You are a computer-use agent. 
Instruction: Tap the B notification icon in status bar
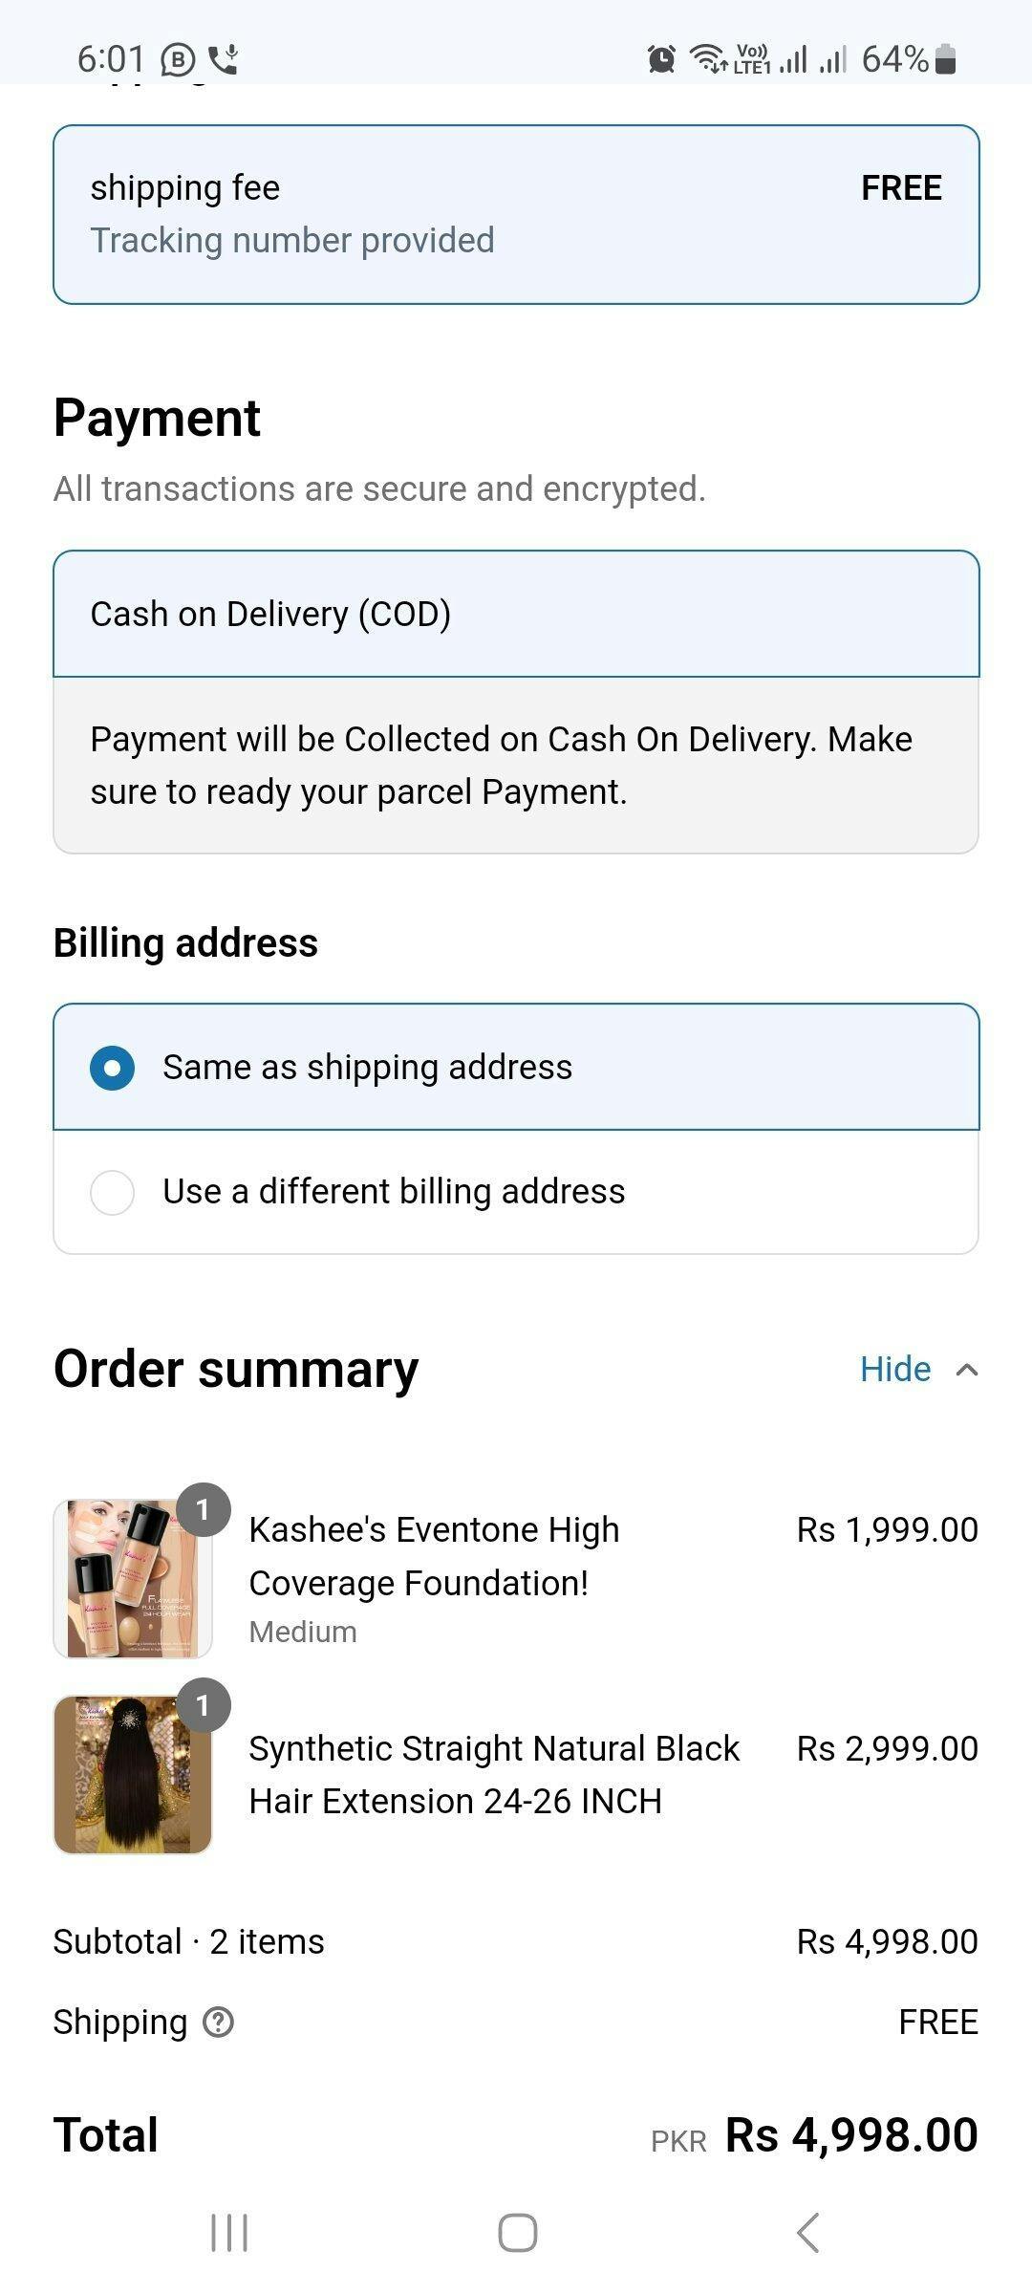click(x=178, y=60)
